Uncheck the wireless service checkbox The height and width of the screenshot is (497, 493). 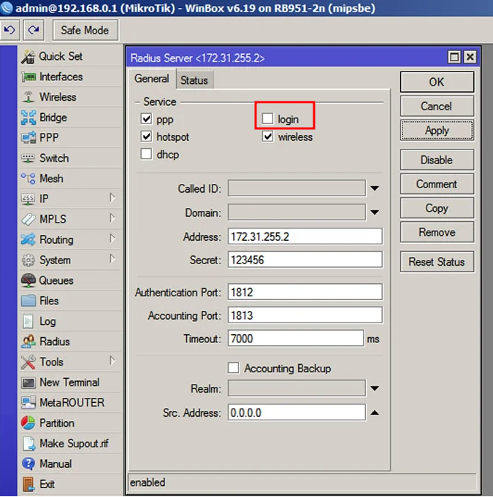pyautogui.click(x=267, y=136)
